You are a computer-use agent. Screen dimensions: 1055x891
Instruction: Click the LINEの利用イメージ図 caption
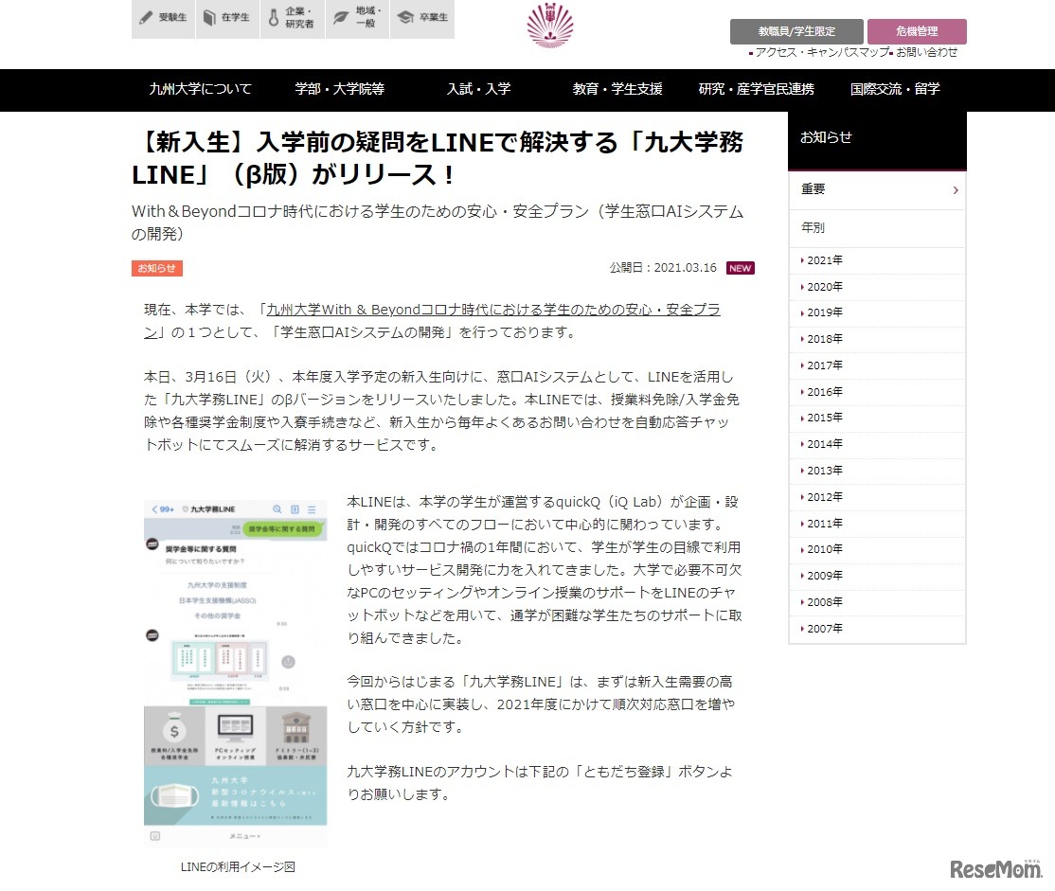tap(238, 867)
